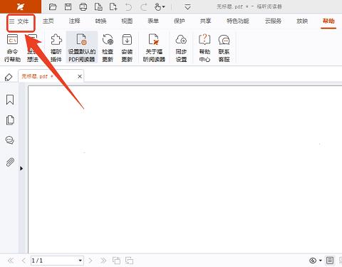Viewport: 342px width, 267px height.
Task: Open the attachments paperclip panel
Action: tap(10, 162)
